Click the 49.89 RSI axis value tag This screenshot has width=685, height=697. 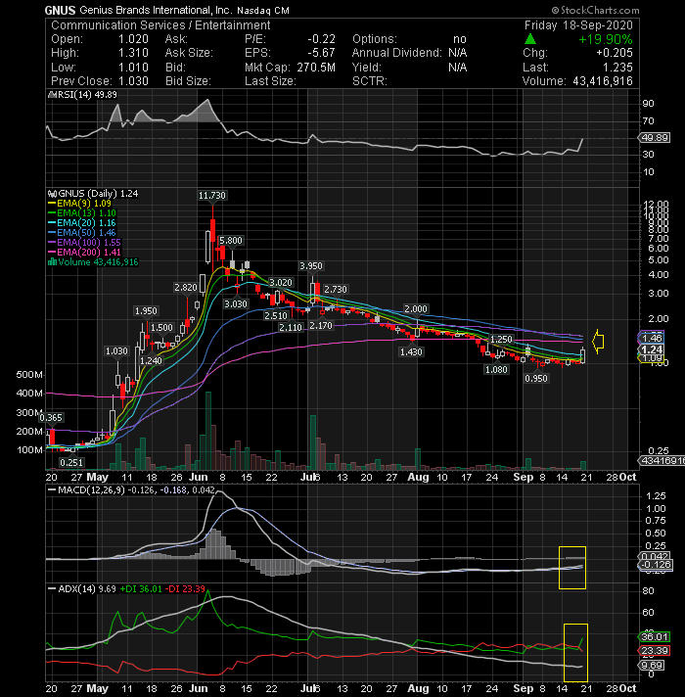(x=654, y=138)
